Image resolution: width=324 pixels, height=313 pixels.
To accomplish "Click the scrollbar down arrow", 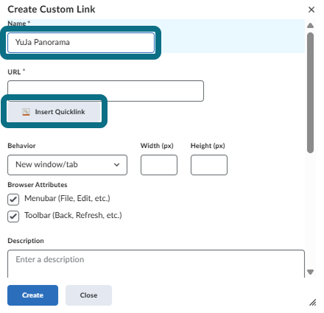I will tap(310, 272).
